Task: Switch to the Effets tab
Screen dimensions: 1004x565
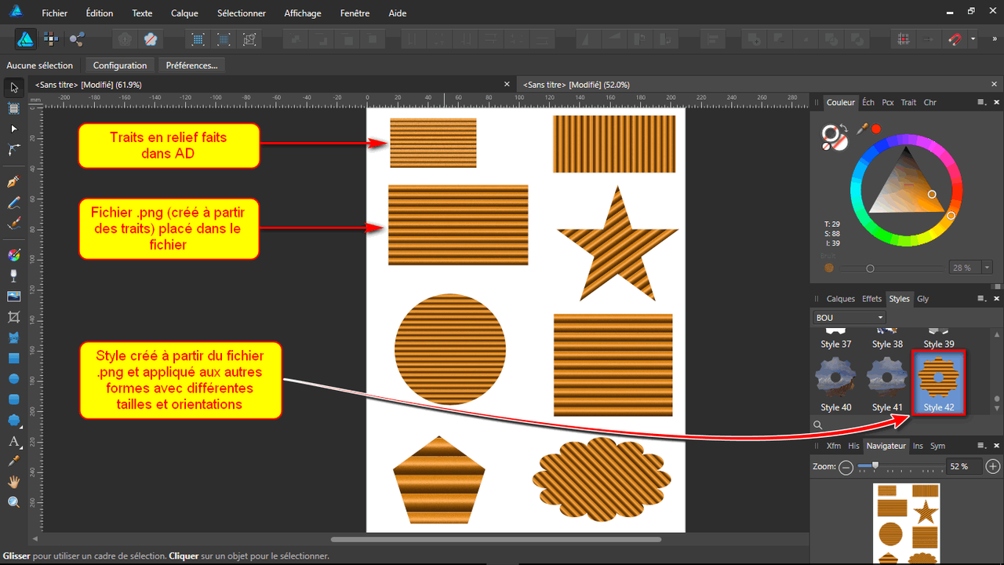Action: click(x=871, y=299)
